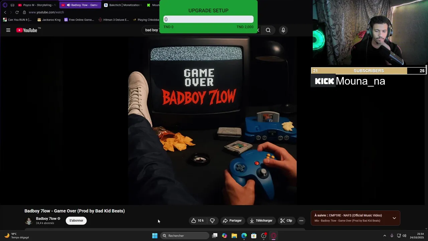Open File Explorer from the taskbar

pyautogui.click(x=234, y=236)
